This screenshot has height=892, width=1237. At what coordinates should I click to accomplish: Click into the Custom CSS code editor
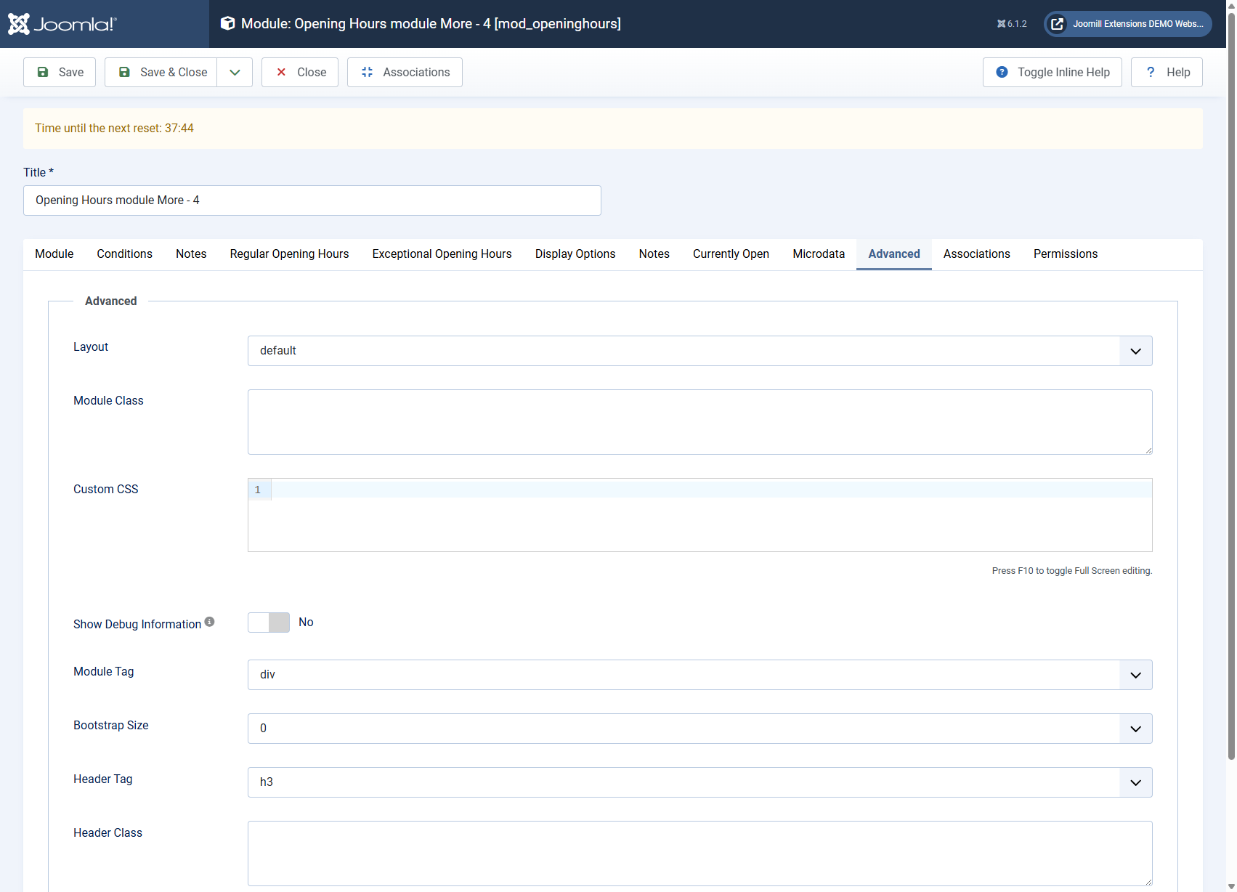[700, 515]
